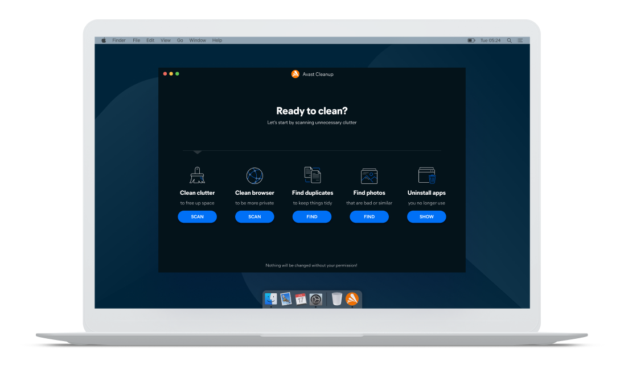
Task: Open Calendar from the Dock
Action: pyautogui.click(x=301, y=298)
